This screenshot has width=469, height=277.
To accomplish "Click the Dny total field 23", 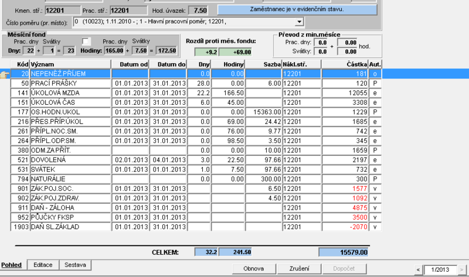I will [x=69, y=50].
